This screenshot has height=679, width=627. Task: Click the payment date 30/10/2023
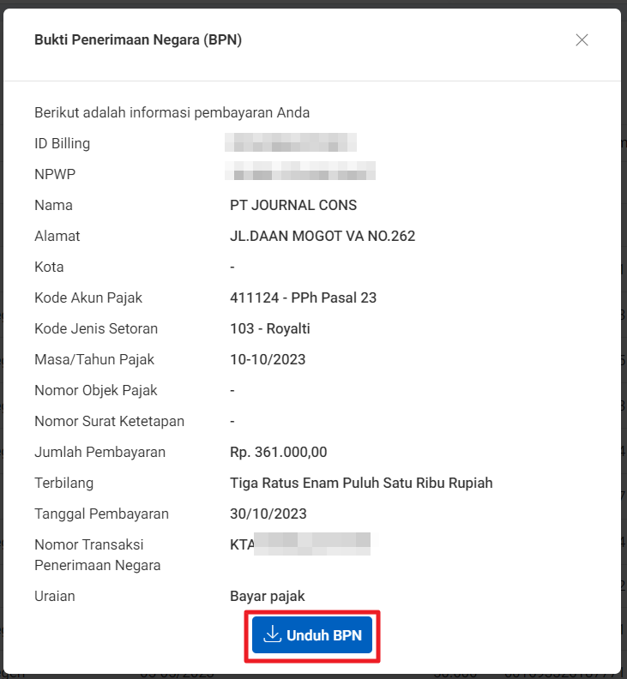point(266,514)
